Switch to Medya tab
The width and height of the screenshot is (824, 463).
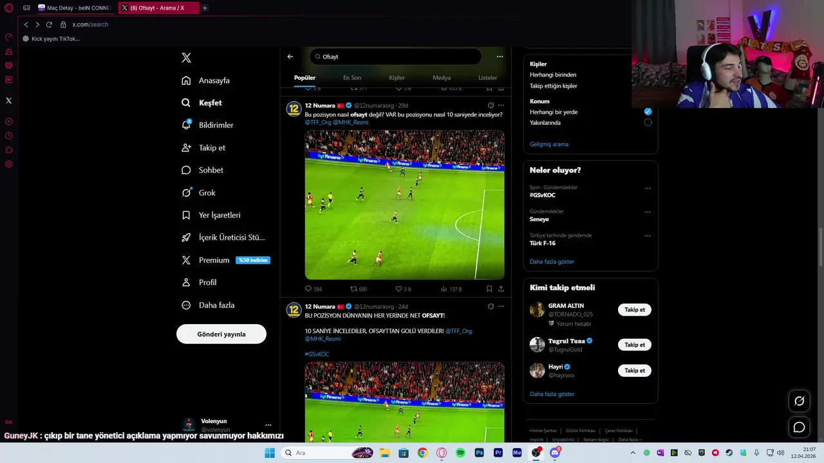click(x=442, y=78)
